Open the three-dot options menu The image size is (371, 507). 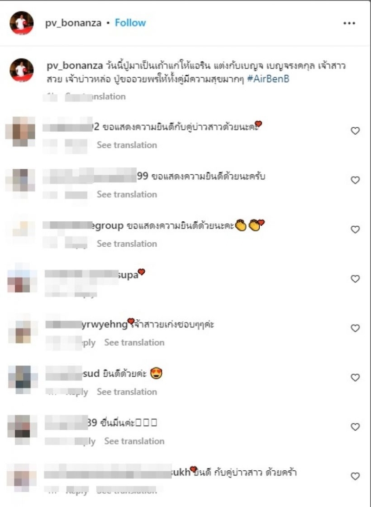[349, 23]
